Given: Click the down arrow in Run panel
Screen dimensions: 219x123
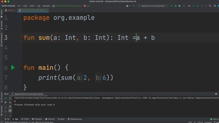Looking at the screenshot, I should coord(10,102).
